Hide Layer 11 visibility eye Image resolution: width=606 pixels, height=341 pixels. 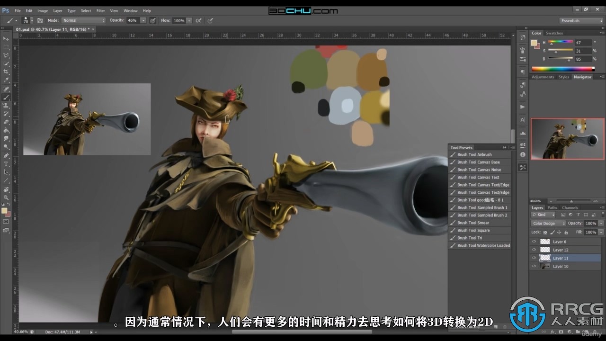[x=534, y=258]
